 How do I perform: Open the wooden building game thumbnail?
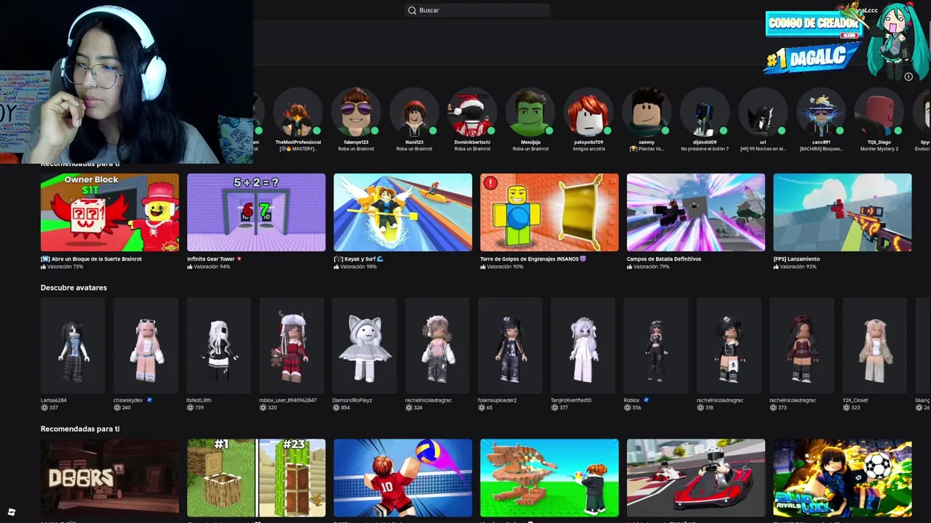pos(549,478)
